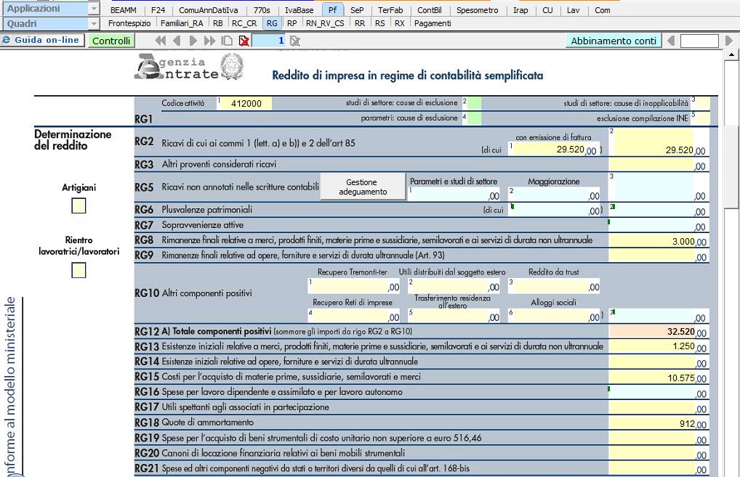Open the RN_RV_CS quadro tab
The image size is (740, 477).
[325, 23]
